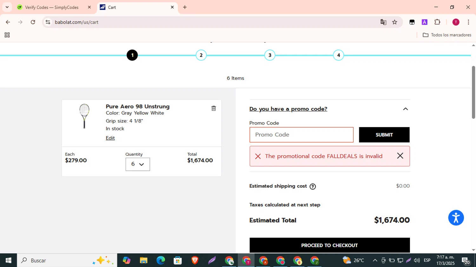Open the volume control in tray
This screenshot has height=267, width=476.
coord(417,260)
